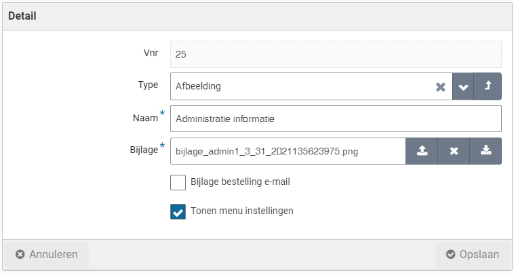Click the Detail panel header

[22, 16]
